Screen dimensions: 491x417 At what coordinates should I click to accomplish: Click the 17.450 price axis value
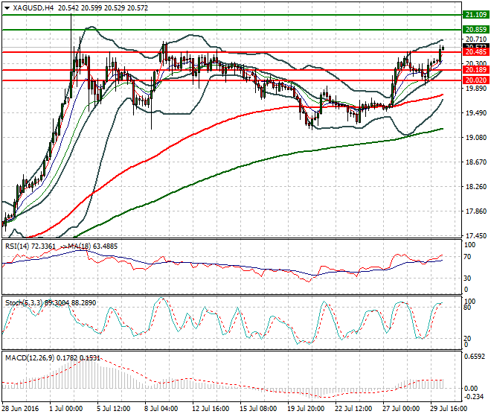click(x=476, y=235)
